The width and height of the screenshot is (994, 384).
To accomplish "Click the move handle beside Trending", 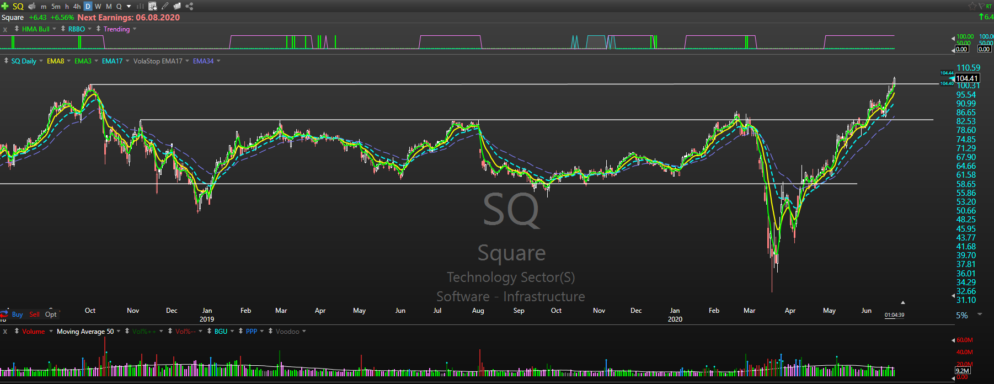I will click(98, 29).
